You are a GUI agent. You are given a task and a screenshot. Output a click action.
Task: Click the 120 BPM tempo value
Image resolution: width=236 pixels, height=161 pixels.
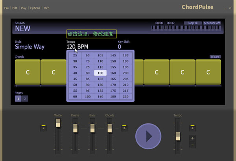[x=77, y=47]
